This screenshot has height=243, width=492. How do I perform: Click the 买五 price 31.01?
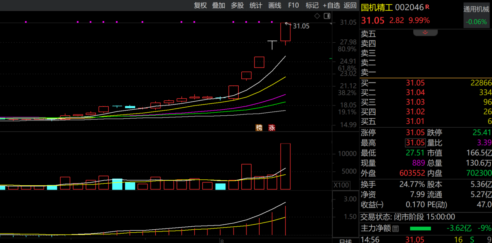point(415,121)
